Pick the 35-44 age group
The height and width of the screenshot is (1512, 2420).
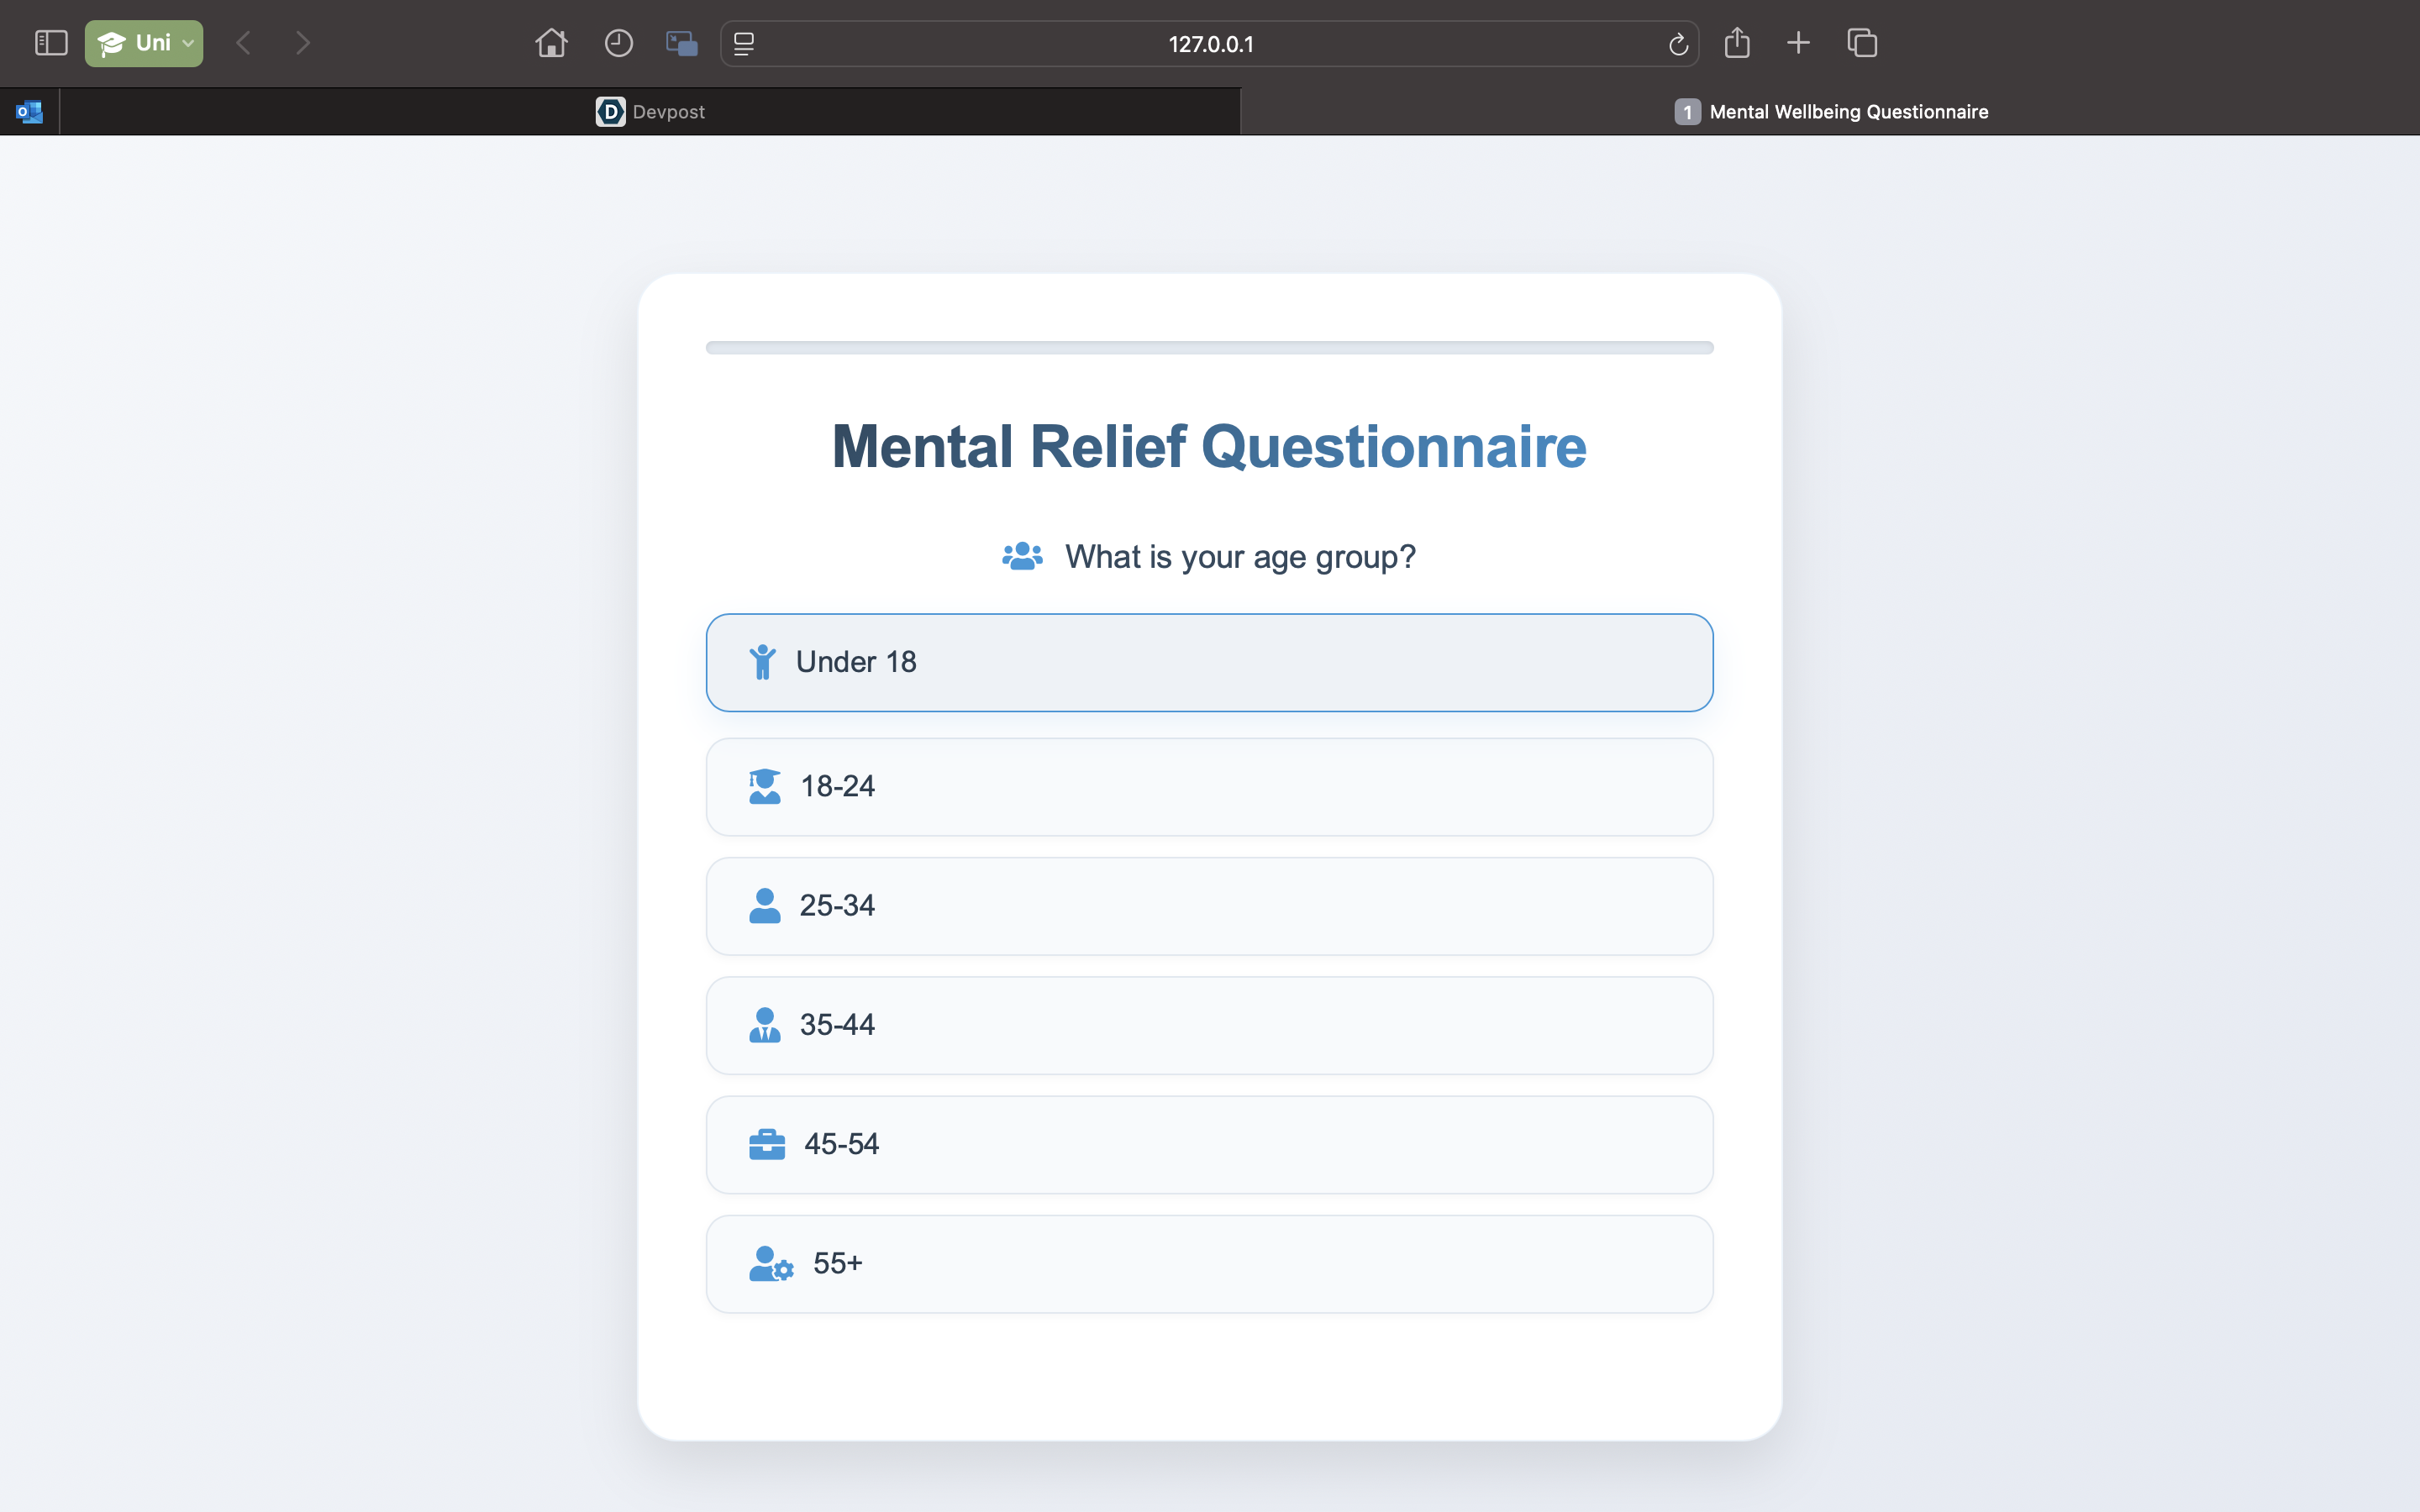(1209, 1025)
